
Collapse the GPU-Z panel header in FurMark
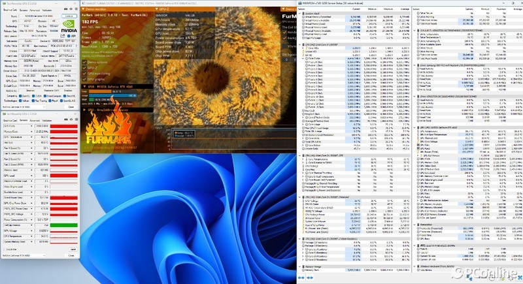pos(157,9)
